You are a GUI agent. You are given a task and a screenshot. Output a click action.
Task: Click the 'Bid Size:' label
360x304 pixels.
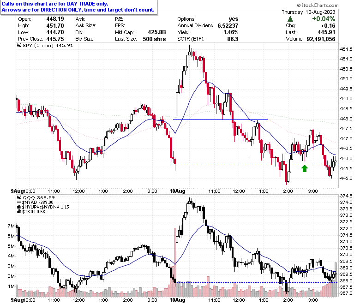[x=85, y=39]
